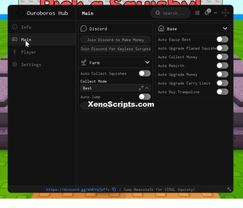The width and height of the screenshot is (243, 208).
Task: Click the 'Collect Mode' label
Action: [94, 81]
